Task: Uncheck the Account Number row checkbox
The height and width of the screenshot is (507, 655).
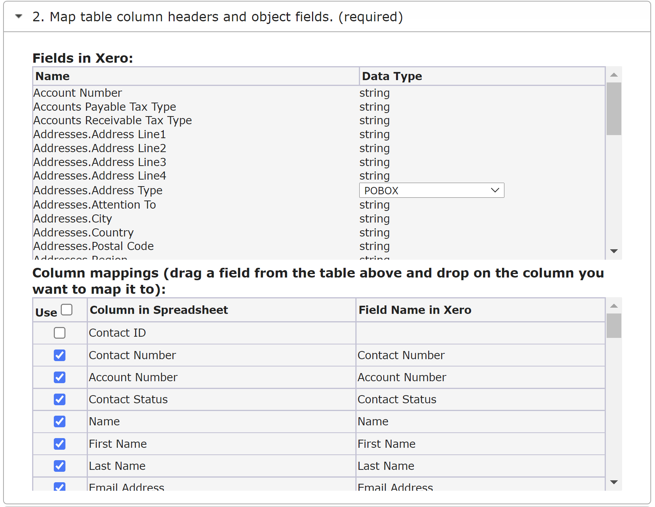Action: tap(60, 377)
